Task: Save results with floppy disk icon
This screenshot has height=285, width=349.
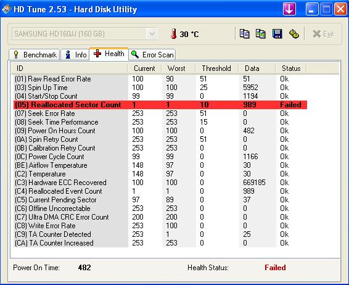Action: tap(277, 34)
